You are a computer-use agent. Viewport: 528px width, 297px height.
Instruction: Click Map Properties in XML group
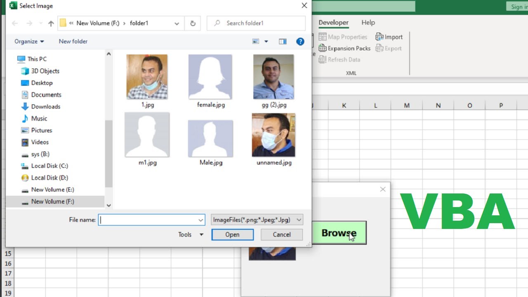click(x=343, y=37)
